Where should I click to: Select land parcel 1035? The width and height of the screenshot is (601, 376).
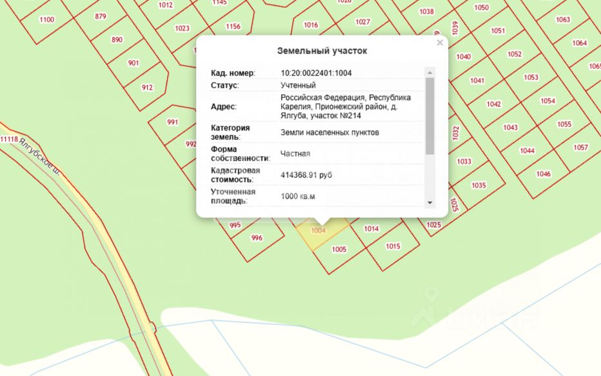click(478, 186)
